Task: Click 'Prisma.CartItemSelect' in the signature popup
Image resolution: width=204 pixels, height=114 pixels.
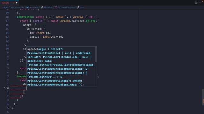Action: click(44, 53)
